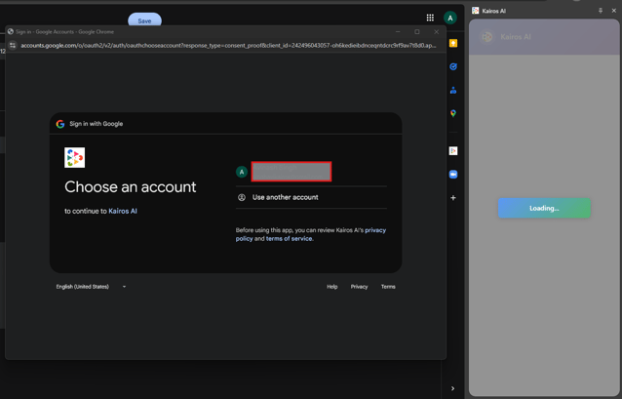The height and width of the screenshot is (399, 622).
Task: Click the Terms footer link
Action: tap(388, 287)
